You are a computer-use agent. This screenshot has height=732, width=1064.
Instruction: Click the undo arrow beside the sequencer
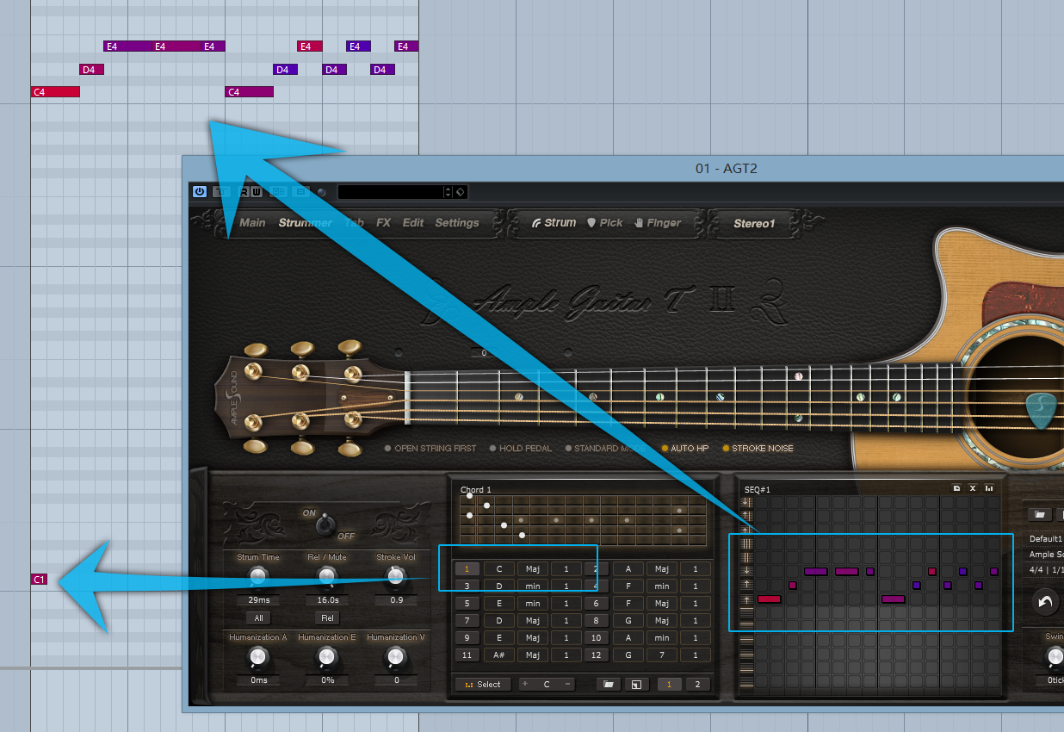click(x=1045, y=601)
